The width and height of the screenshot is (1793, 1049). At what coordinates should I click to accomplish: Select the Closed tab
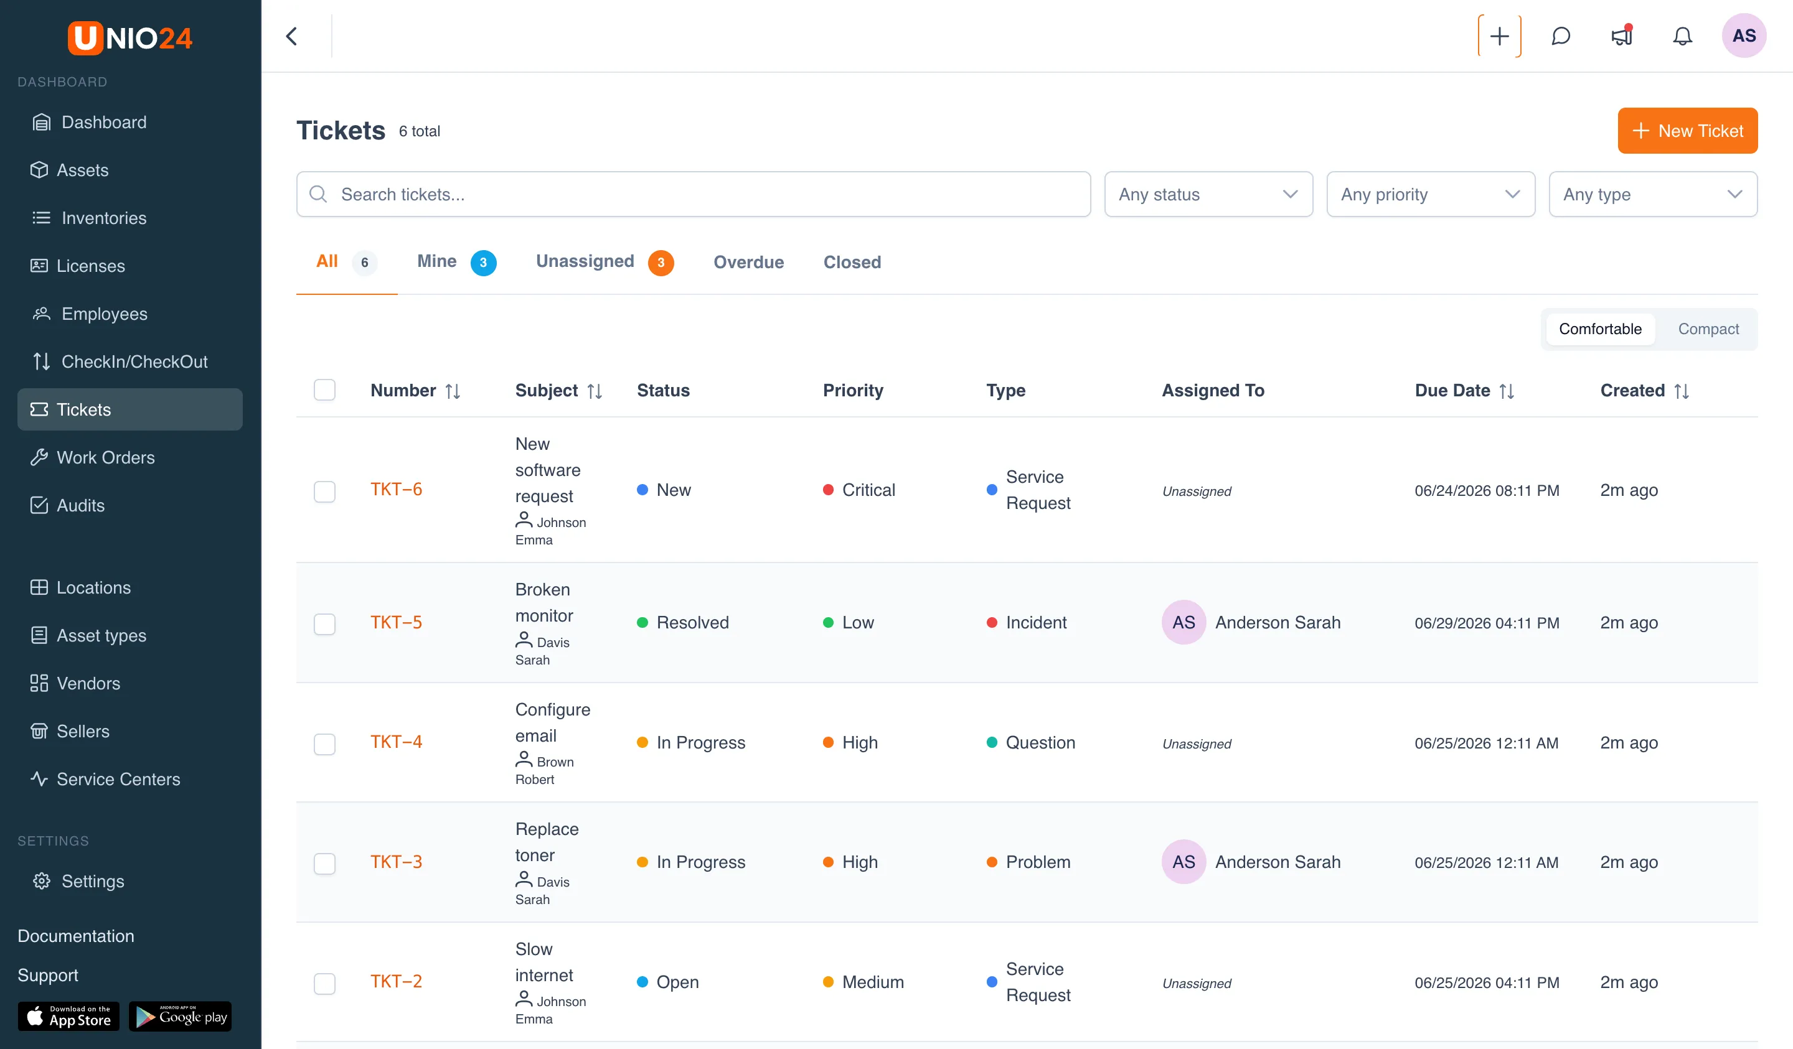(852, 262)
